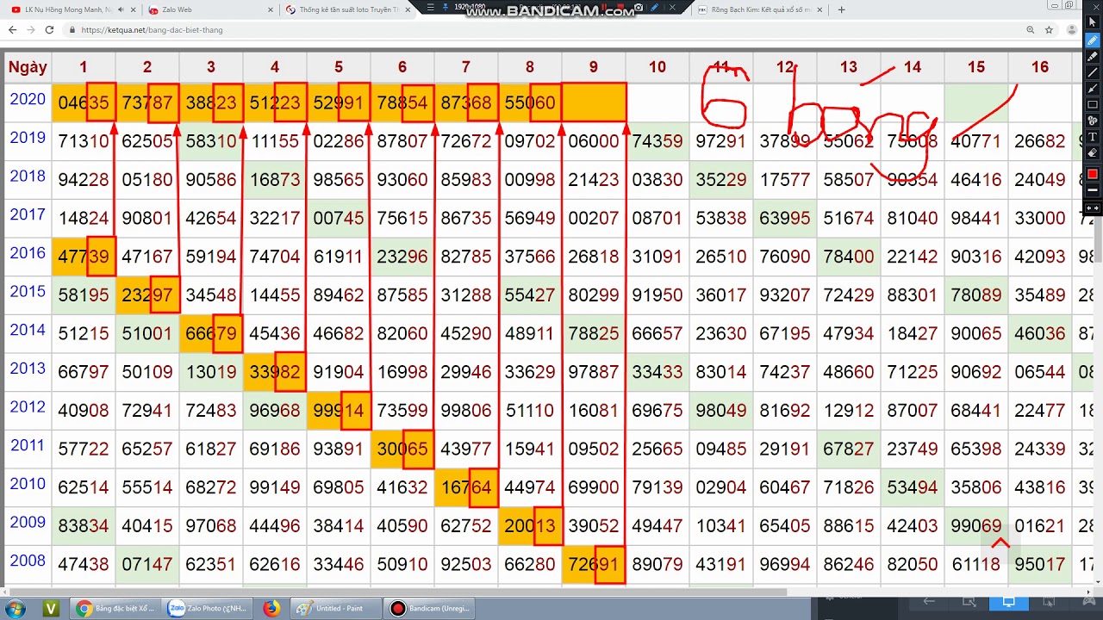Go forward in the browser
The width and height of the screenshot is (1103, 620).
[30, 29]
